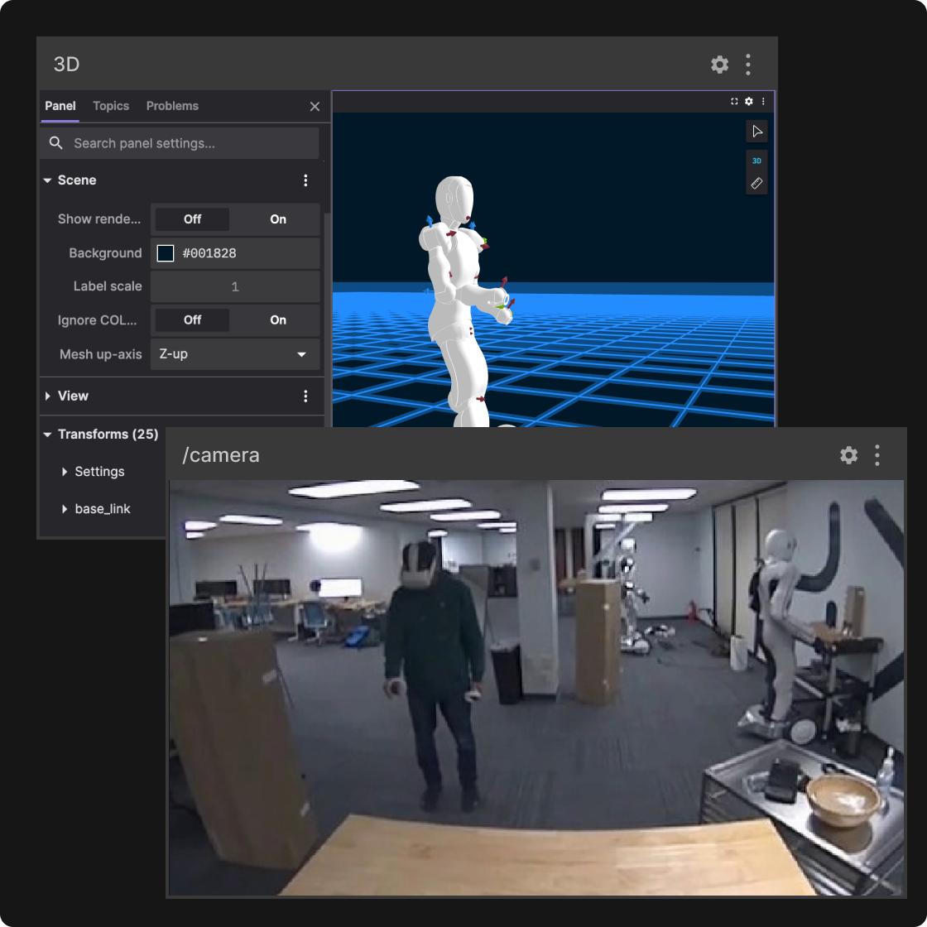Screen dimensions: 927x927
Task: Switch to the Topics tab
Action: click(111, 106)
